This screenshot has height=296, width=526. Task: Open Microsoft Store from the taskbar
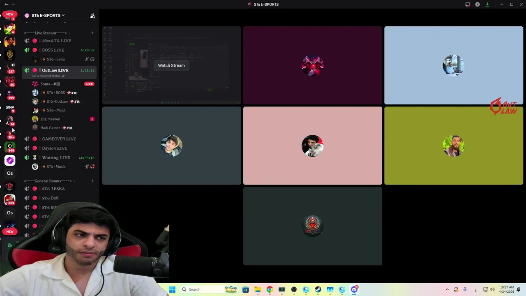click(245, 289)
